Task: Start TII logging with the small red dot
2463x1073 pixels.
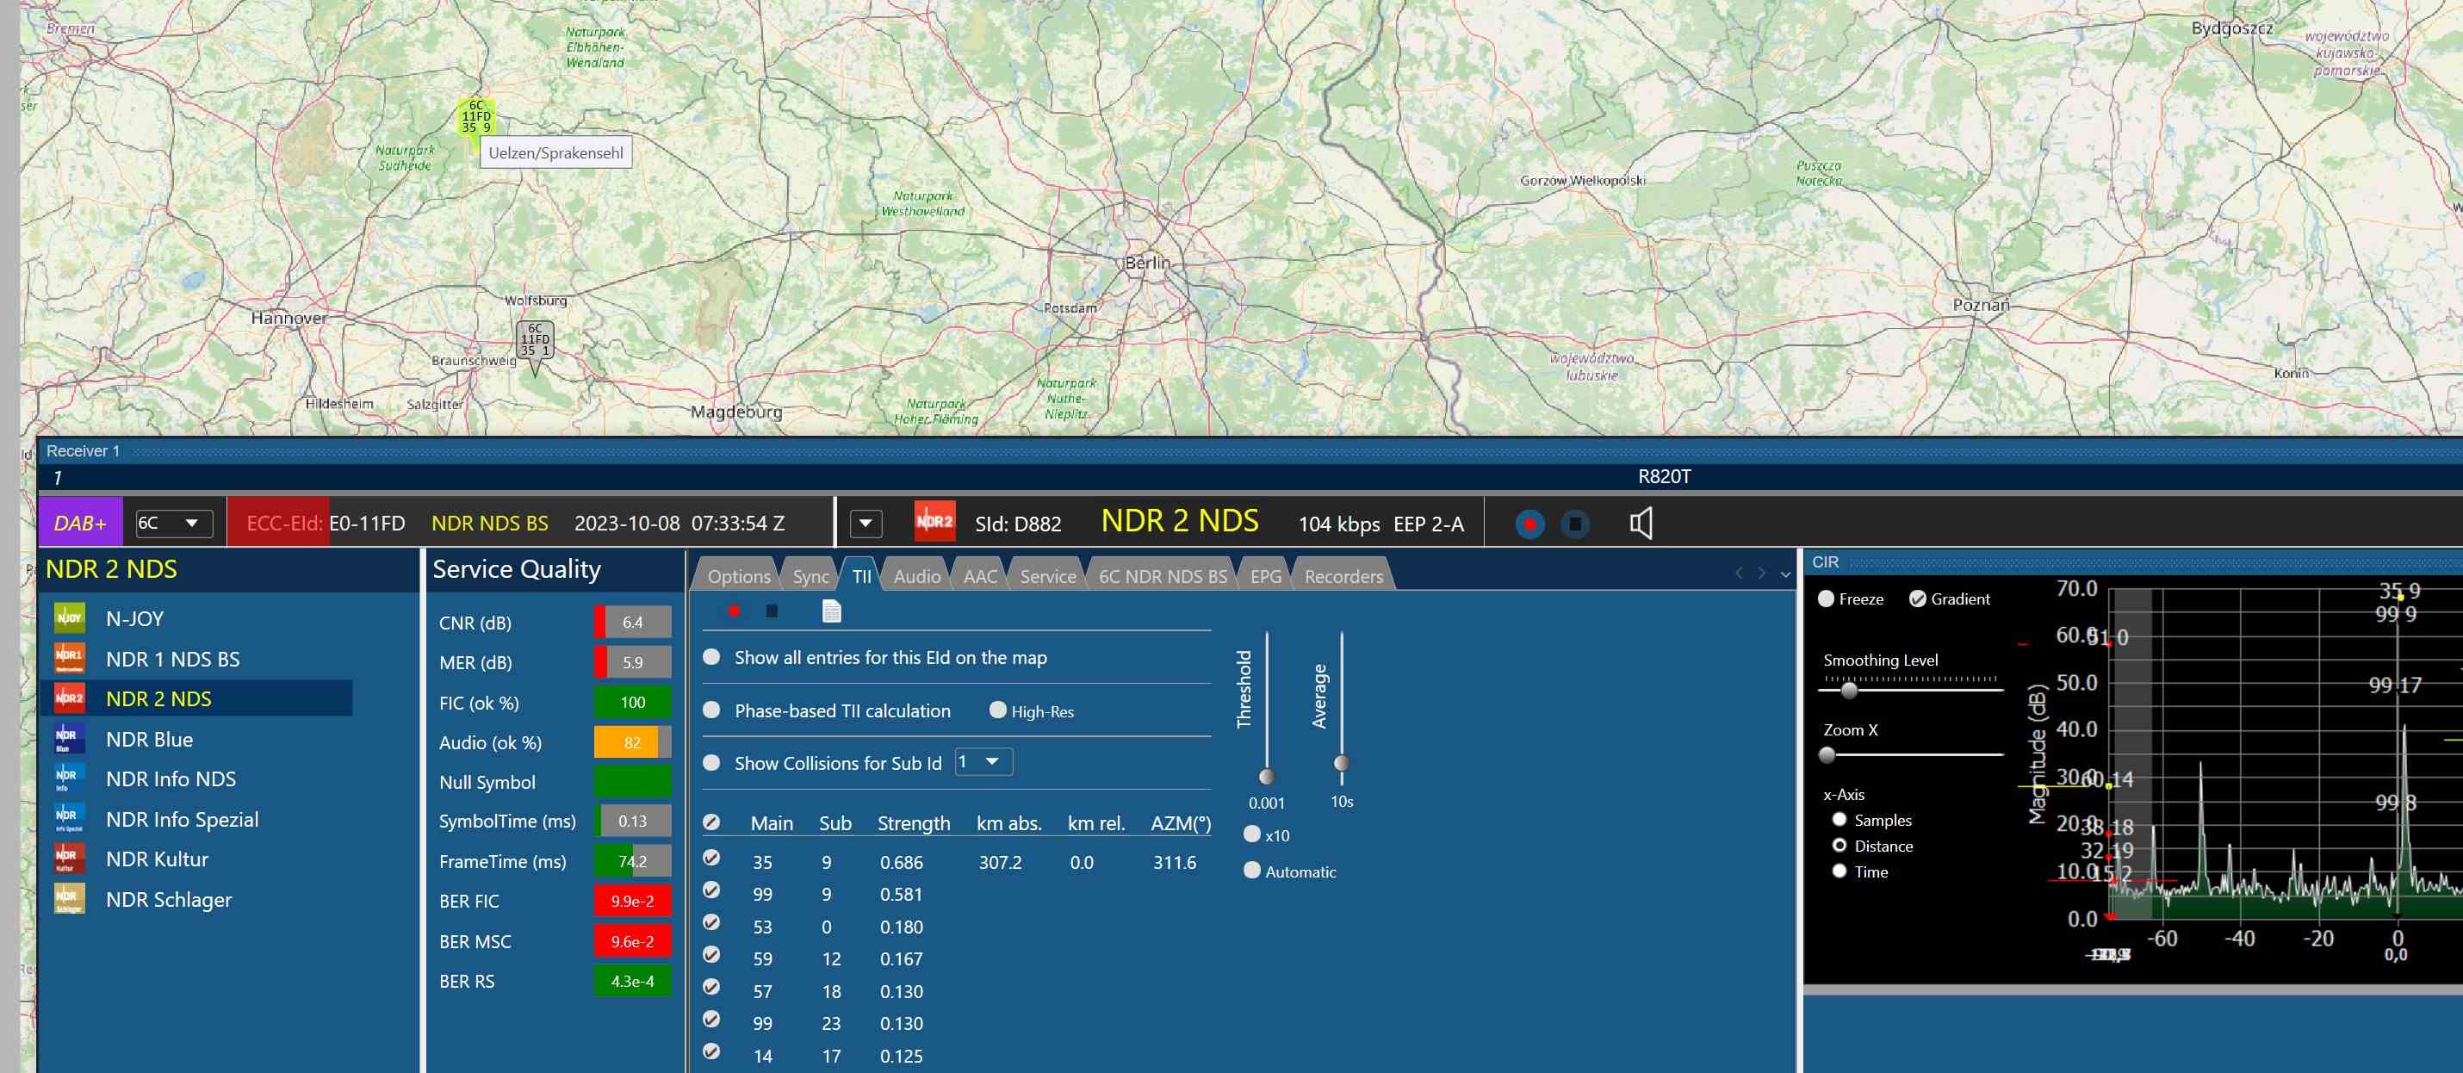Action: [x=734, y=611]
